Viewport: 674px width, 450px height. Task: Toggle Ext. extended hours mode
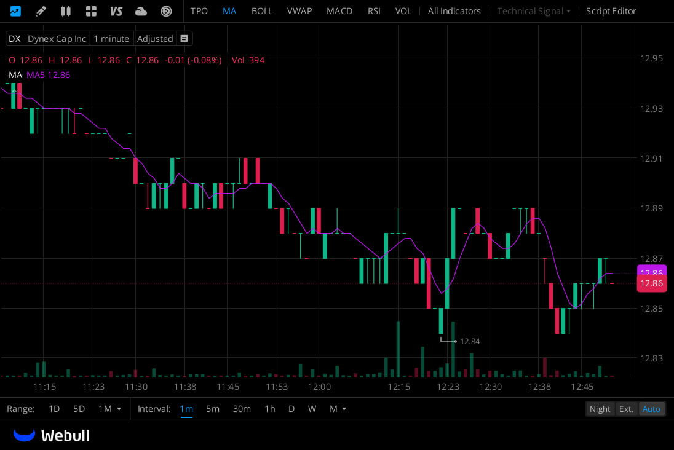[626, 409]
